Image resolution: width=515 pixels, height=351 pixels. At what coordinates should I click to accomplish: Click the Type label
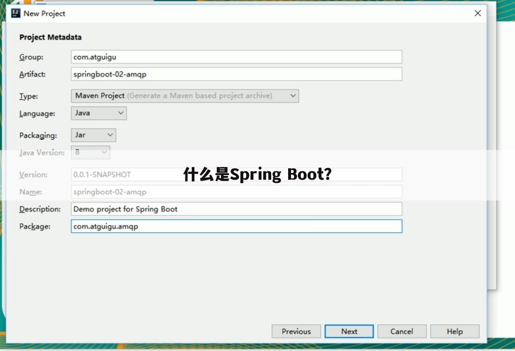(x=29, y=96)
